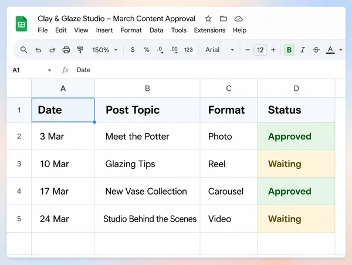Rename the document title
The image size is (352, 265).
pos(116,19)
